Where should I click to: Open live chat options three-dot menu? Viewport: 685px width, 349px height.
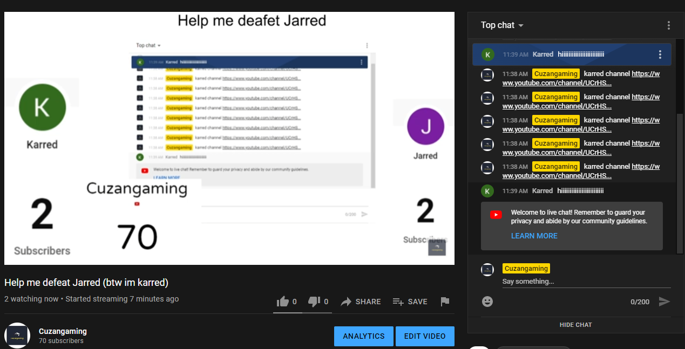point(669,25)
